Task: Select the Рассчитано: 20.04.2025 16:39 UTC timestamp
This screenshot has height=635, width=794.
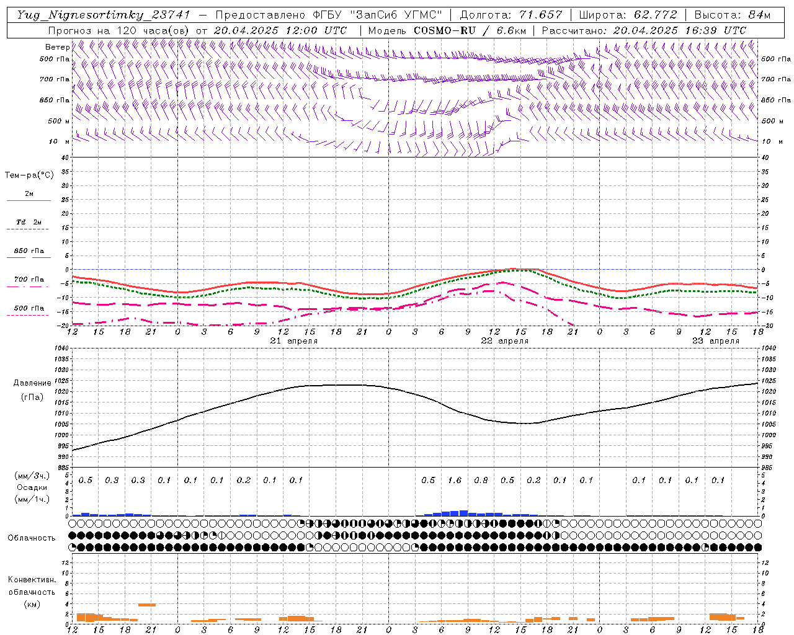Action: click(644, 30)
